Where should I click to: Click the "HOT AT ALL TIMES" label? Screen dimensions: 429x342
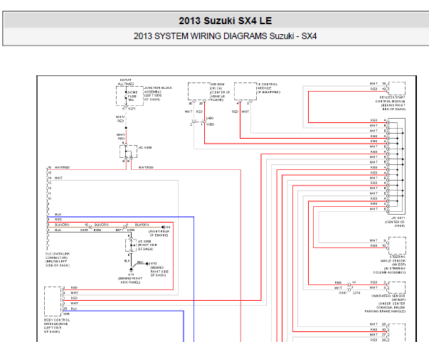click(x=126, y=82)
